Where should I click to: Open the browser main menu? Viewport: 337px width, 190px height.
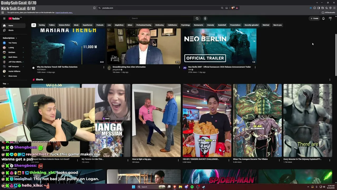[x=334, y=8]
